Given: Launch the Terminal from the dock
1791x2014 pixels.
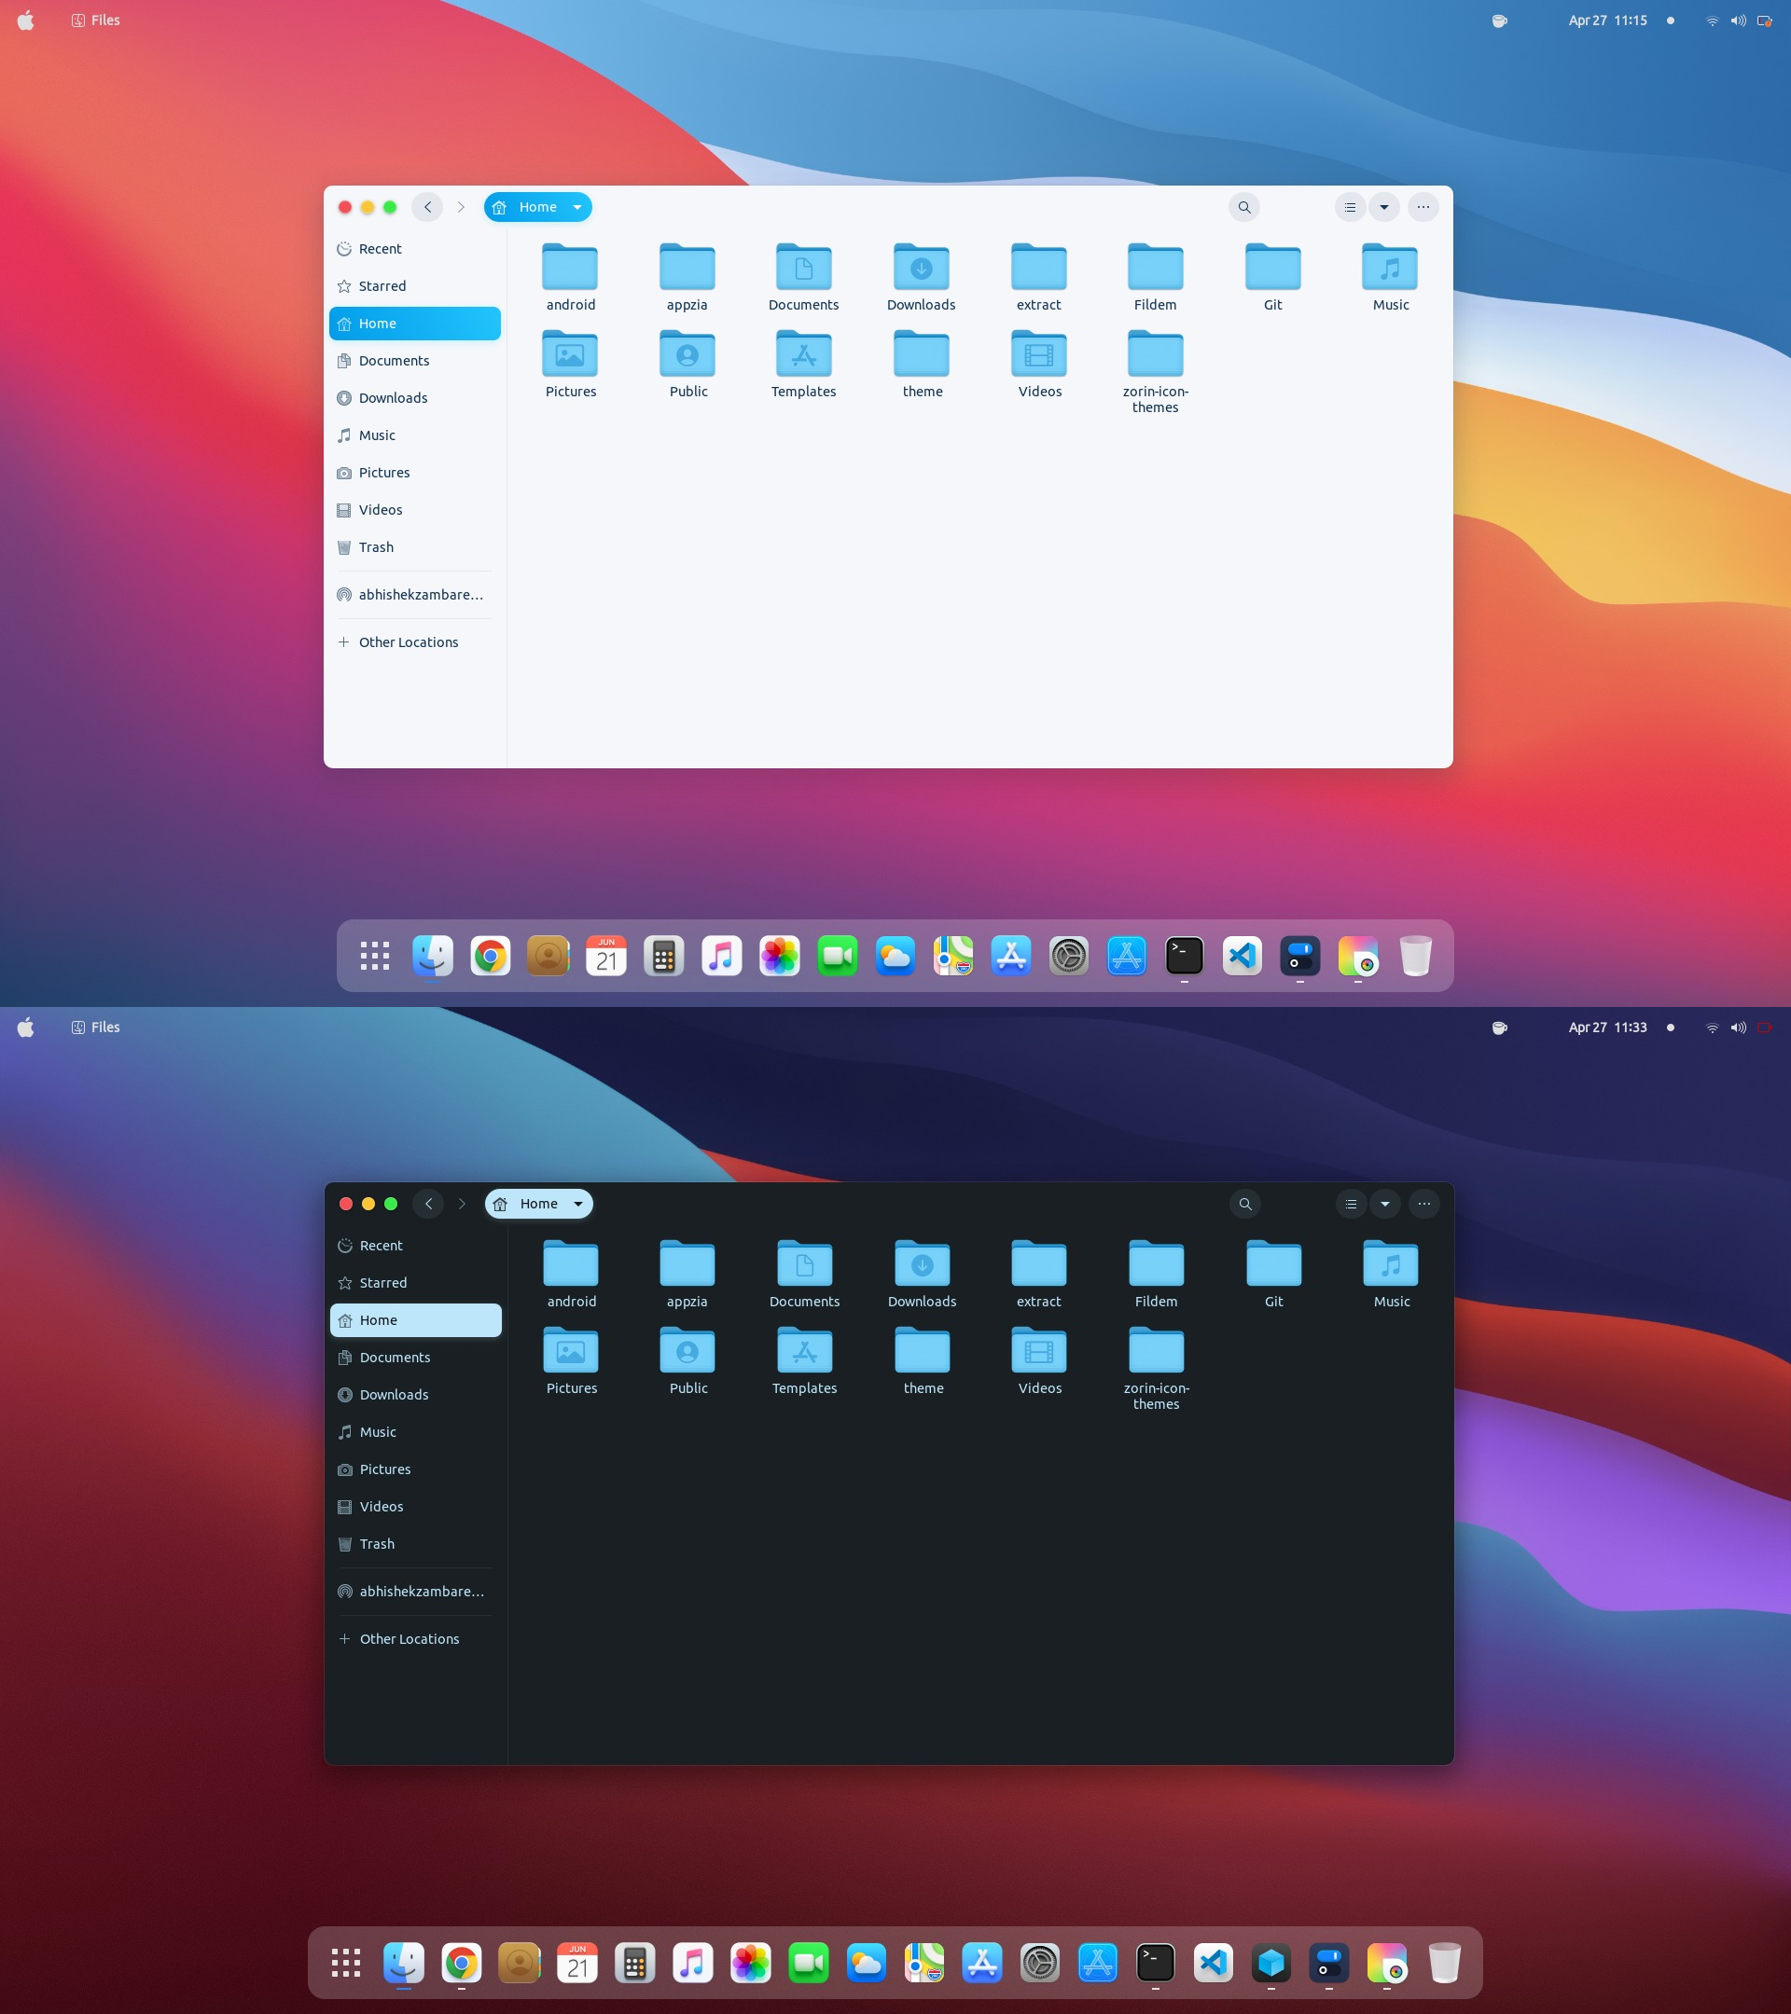Looking at the screenshot, I should click(1184, 955).
